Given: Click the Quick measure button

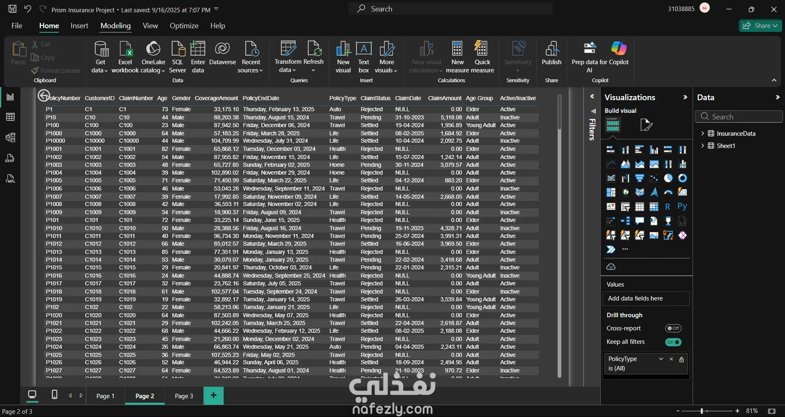Looking at the screenshot, I should pyautogui.click(x=482, y=56).
